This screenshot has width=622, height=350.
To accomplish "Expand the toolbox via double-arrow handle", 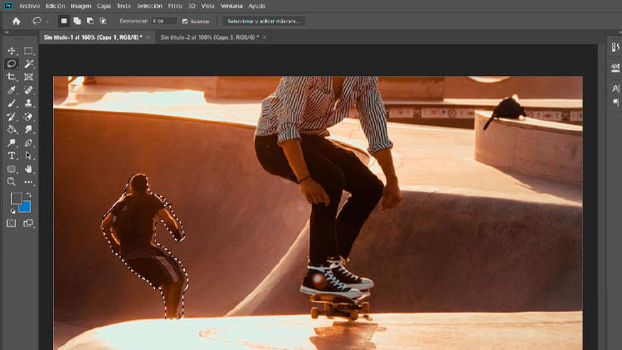I will (7, 32).
